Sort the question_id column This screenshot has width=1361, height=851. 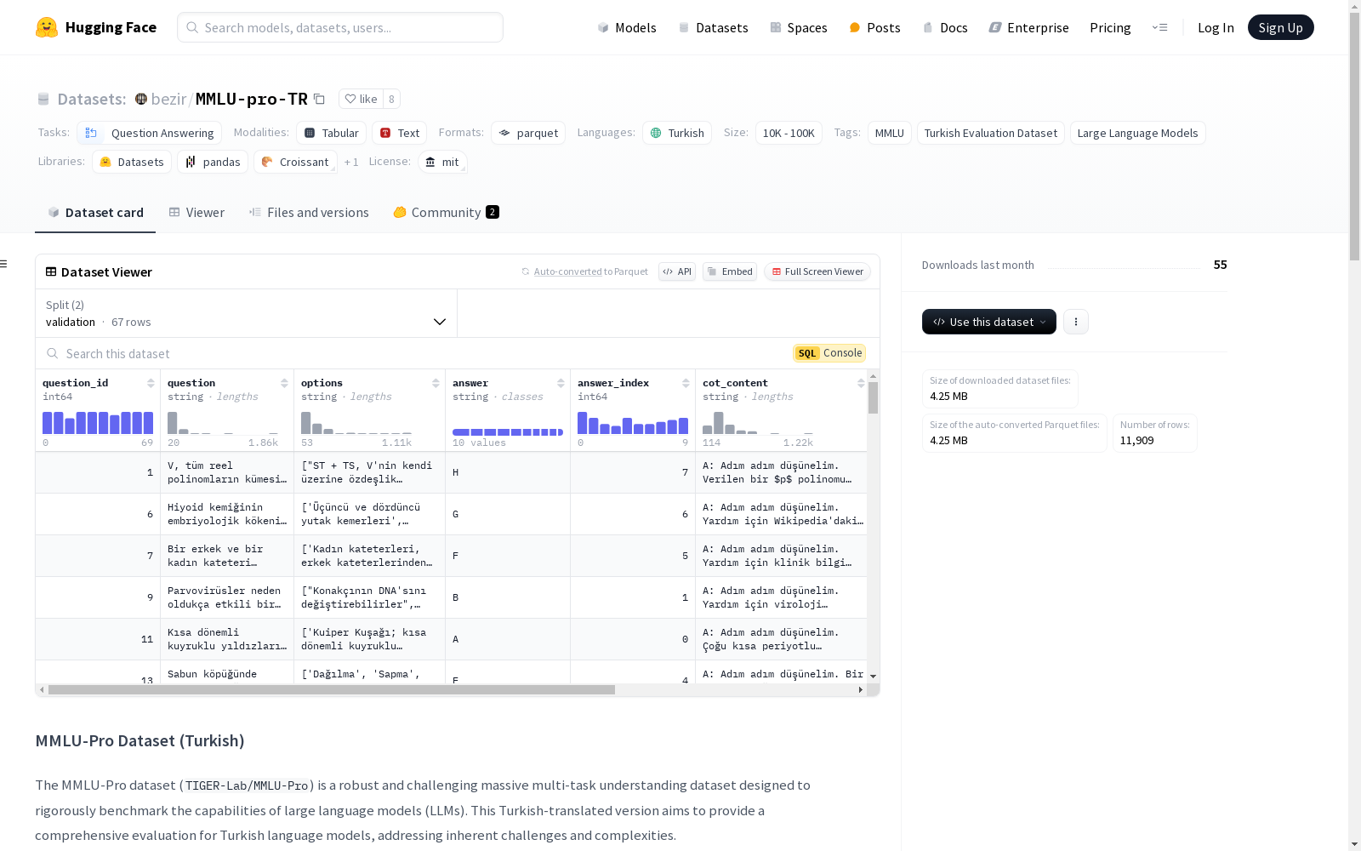tap(151, 383)
